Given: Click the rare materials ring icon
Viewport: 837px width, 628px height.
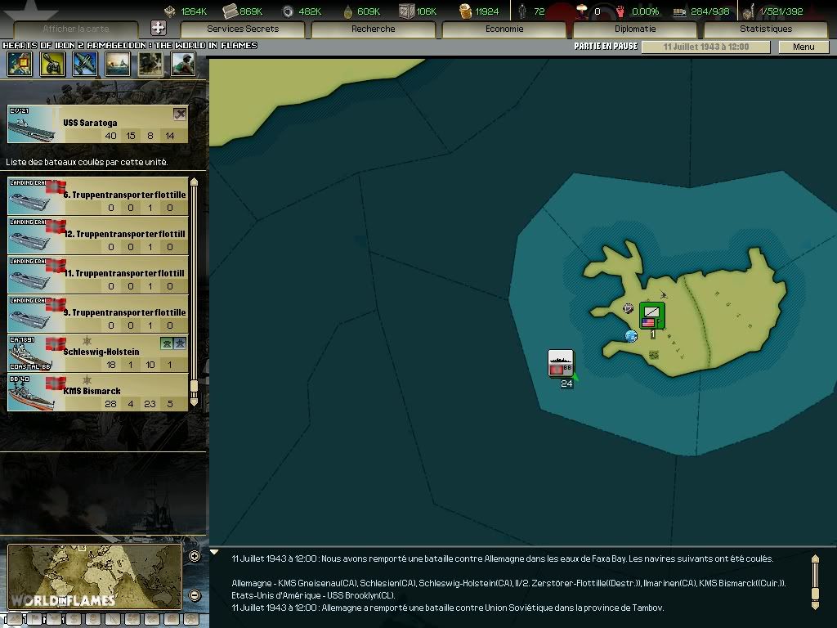Looking at the screenshot, I should click(x=288, y=11).
